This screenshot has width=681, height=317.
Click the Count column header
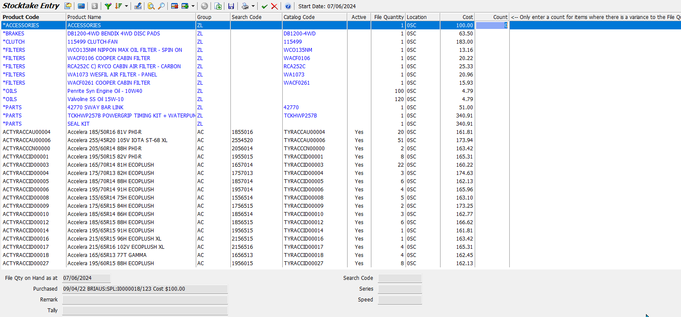(x=492, y=17)
